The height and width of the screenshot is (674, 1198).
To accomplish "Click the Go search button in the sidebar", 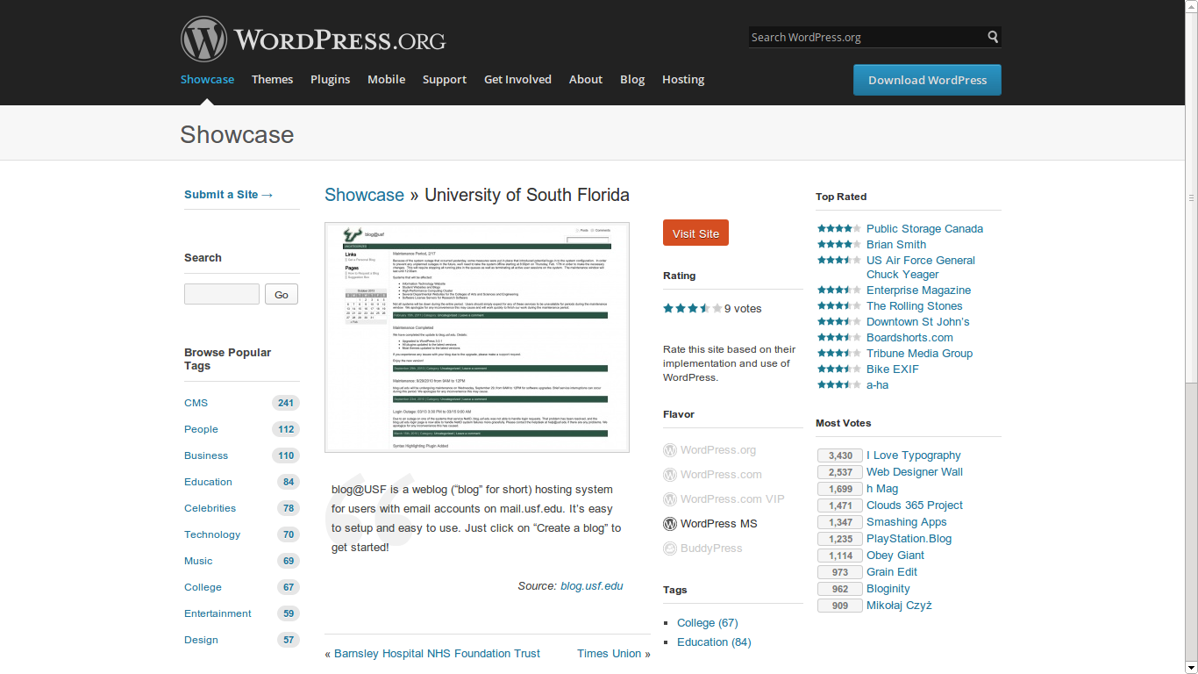I will click(x=282, y=295).
